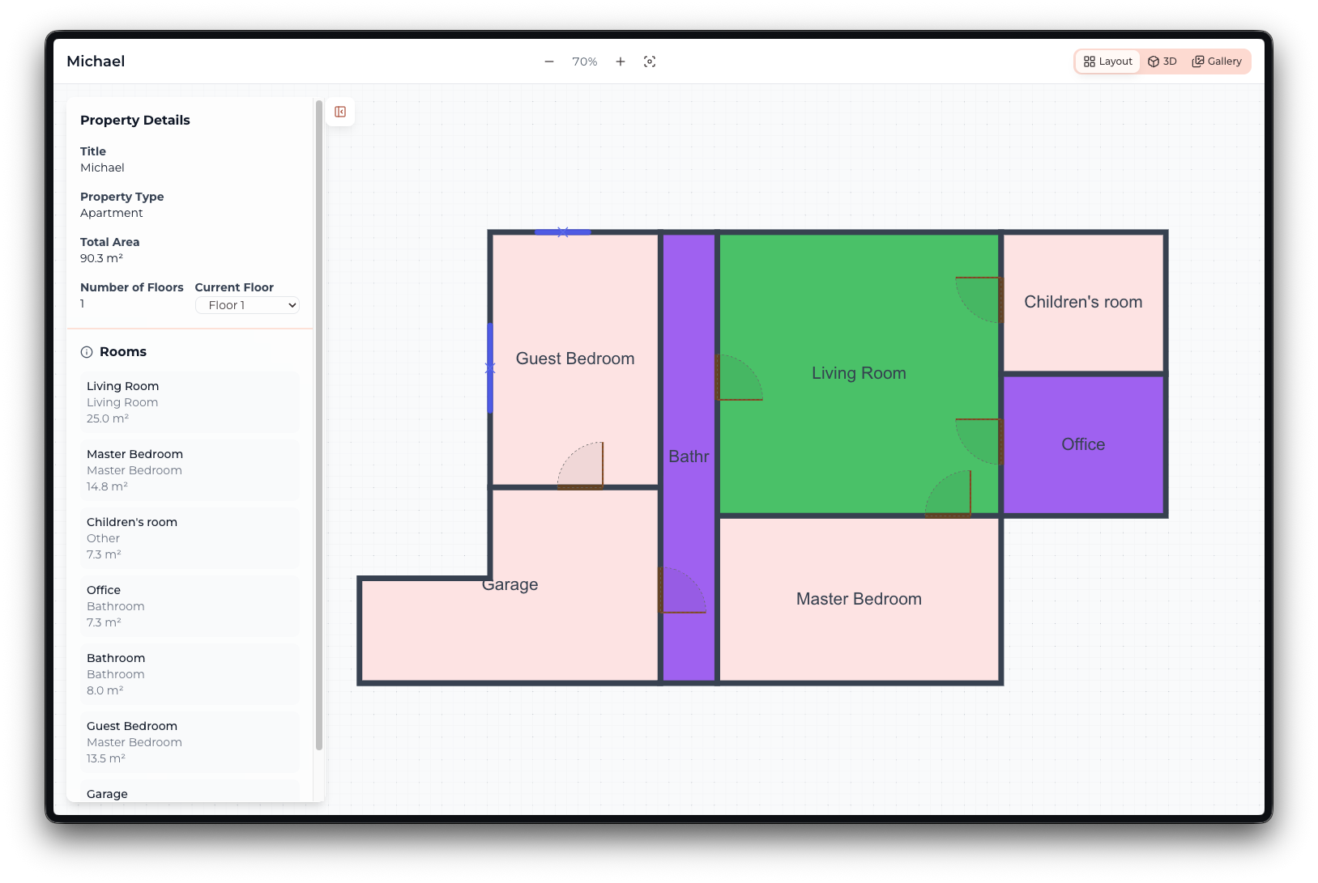This screenshot has width=1318, height=883.
Task: Collapse the sidebar using the panel icon
Action: pyautogui.click(x=340, y=112)
